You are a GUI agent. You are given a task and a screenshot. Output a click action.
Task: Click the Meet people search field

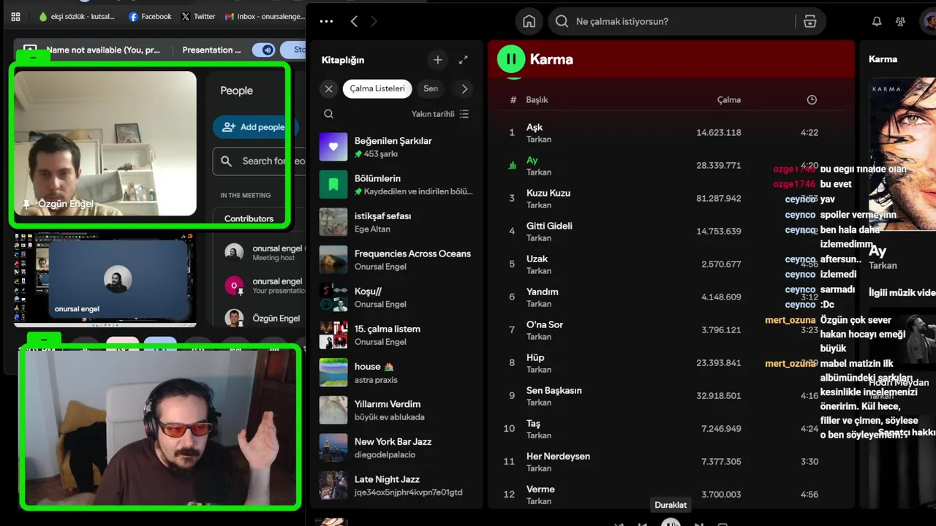click(259, 161)
